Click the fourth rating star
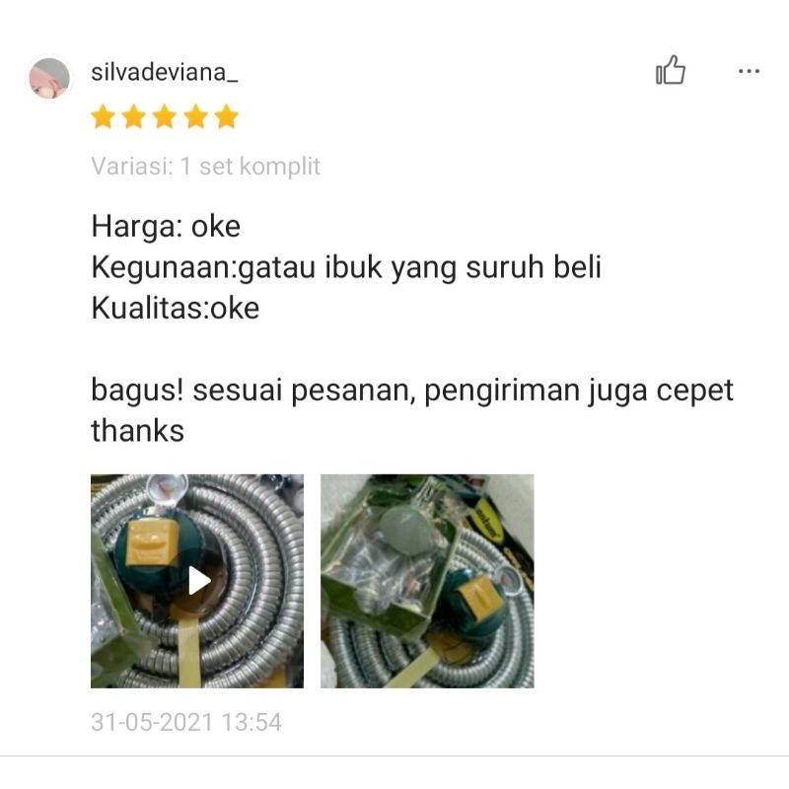Screen dimensions: 789x789 pos(195,116)
